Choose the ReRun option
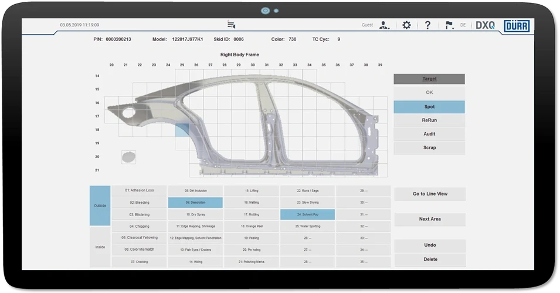This screenshot has width=560, height=293. [x=429, y=120]
